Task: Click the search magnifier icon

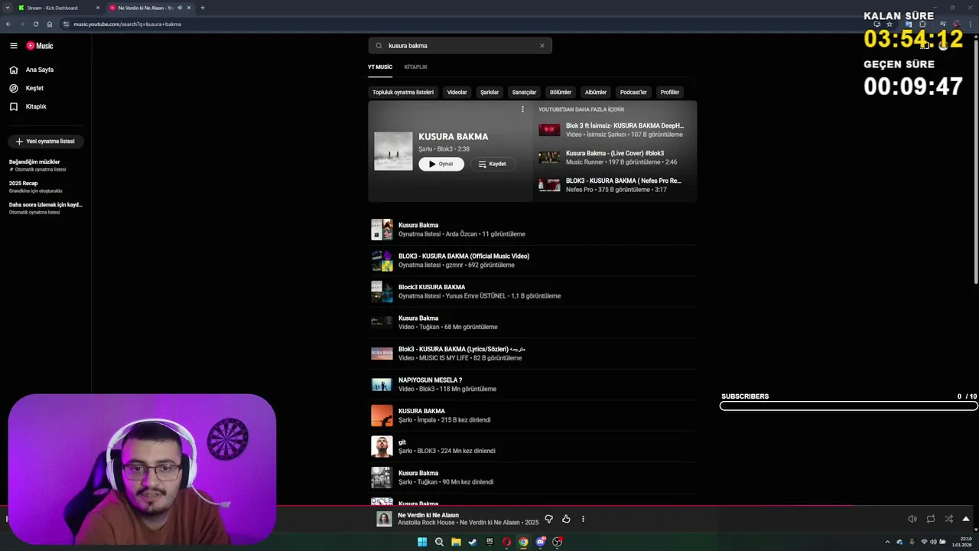Action: click(x=379, y=45)
